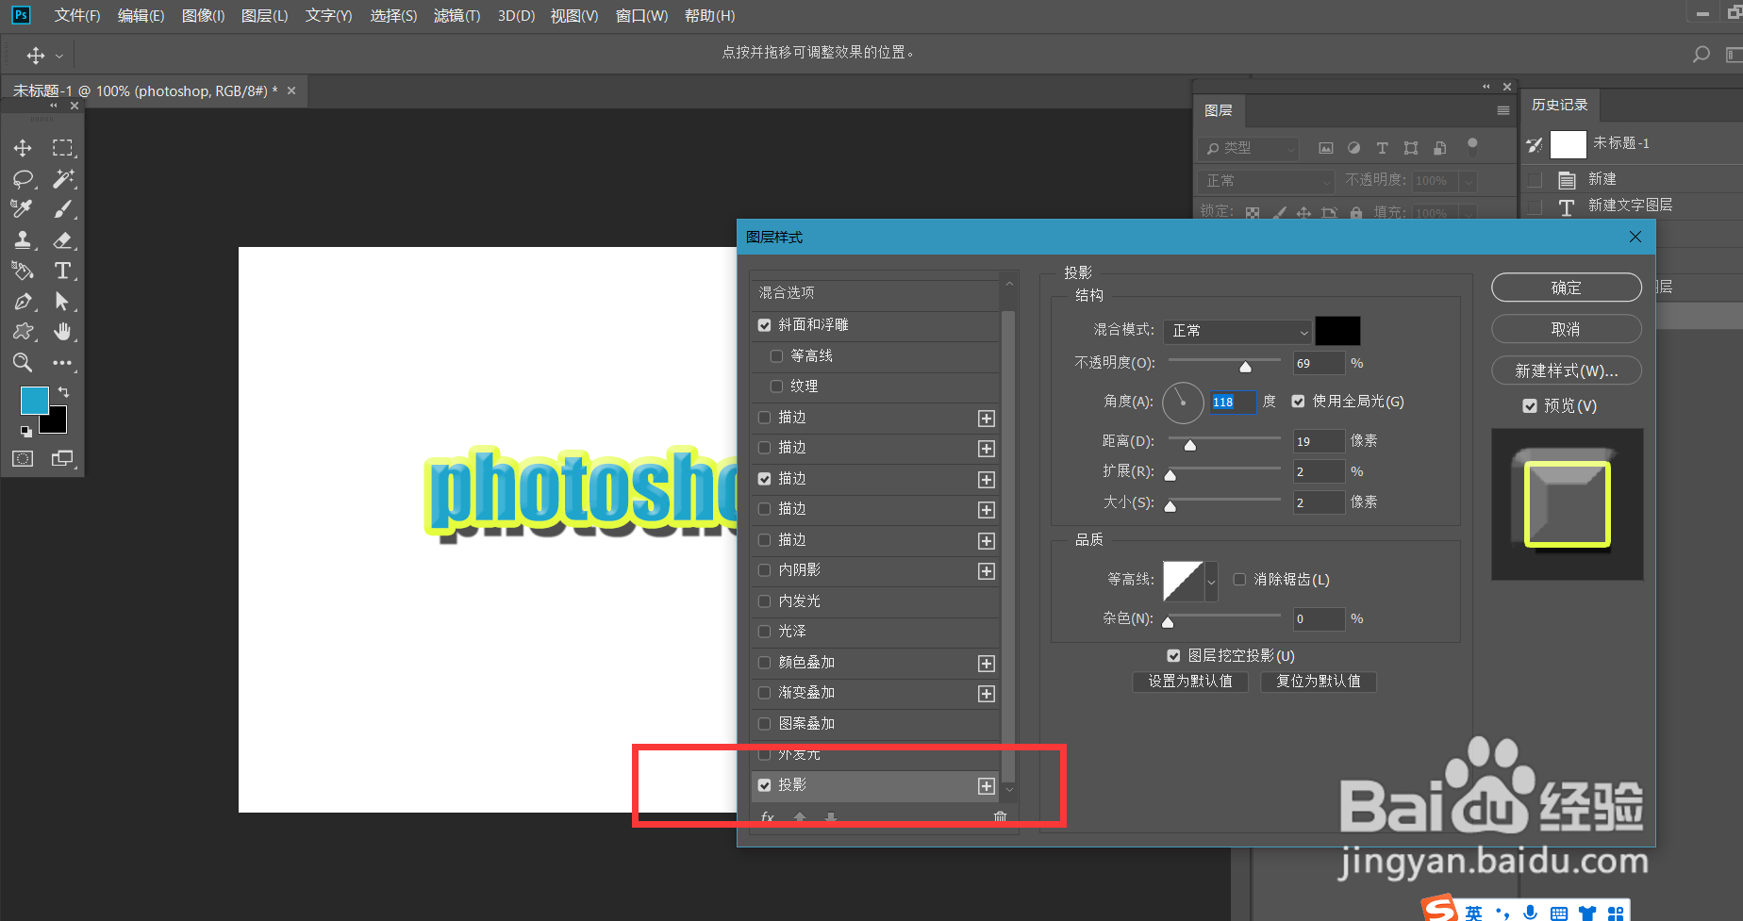This screenshot has height=921, width=1743.
Task: Delete effect with trash icon in dialog
Action: 1000,816
